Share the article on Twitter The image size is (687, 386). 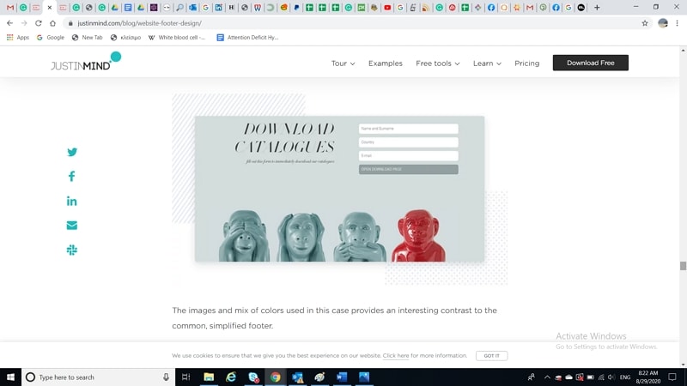pos(72,152)
